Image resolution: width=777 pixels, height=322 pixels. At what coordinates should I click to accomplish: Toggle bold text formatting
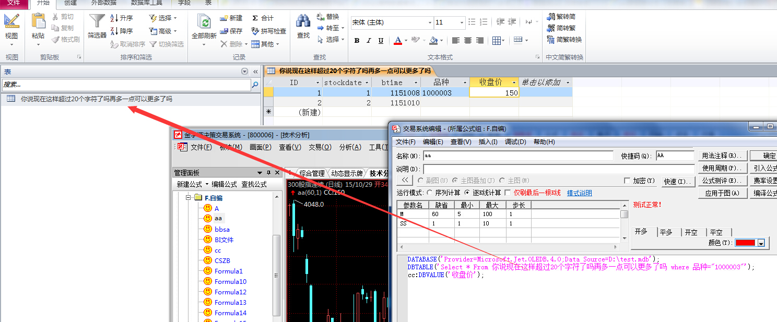(357, 41)
